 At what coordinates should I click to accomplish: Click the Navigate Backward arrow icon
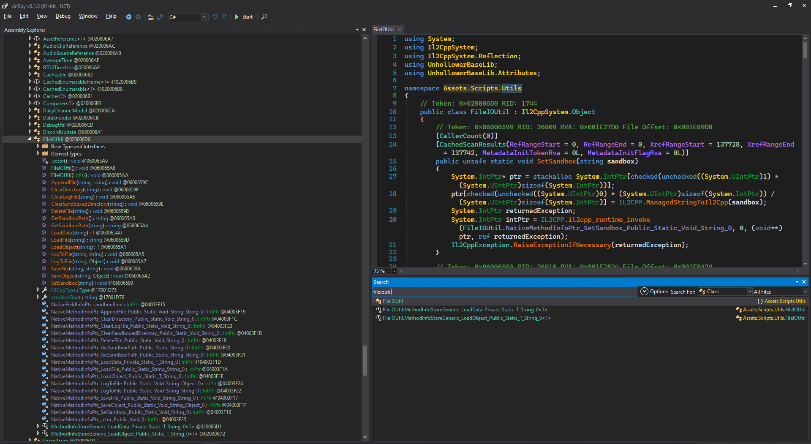click(129, 17)
